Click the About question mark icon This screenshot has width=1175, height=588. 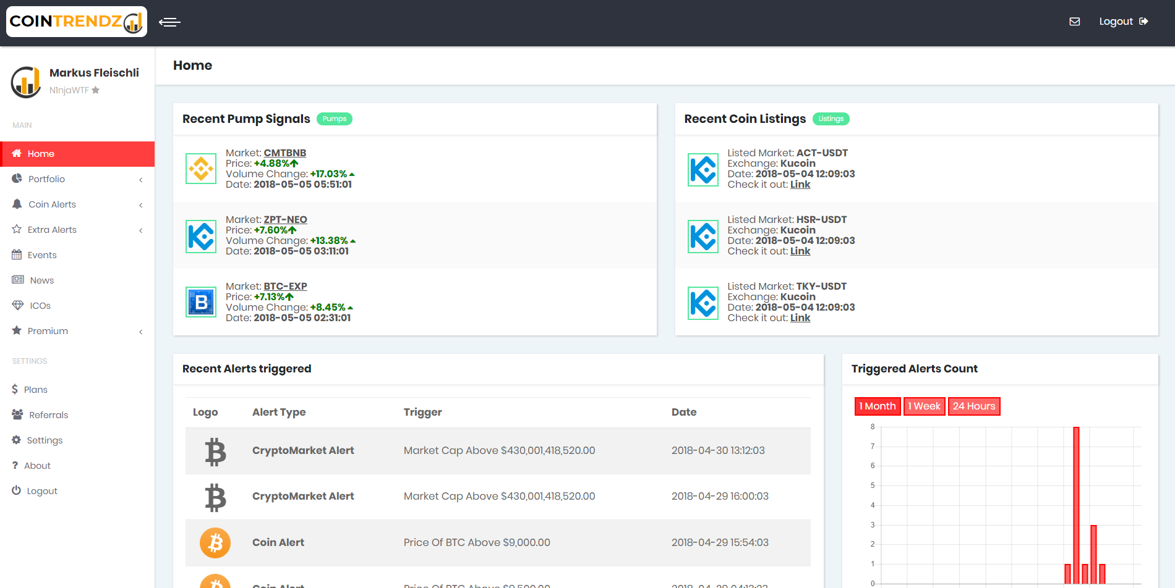click(15, 465)
